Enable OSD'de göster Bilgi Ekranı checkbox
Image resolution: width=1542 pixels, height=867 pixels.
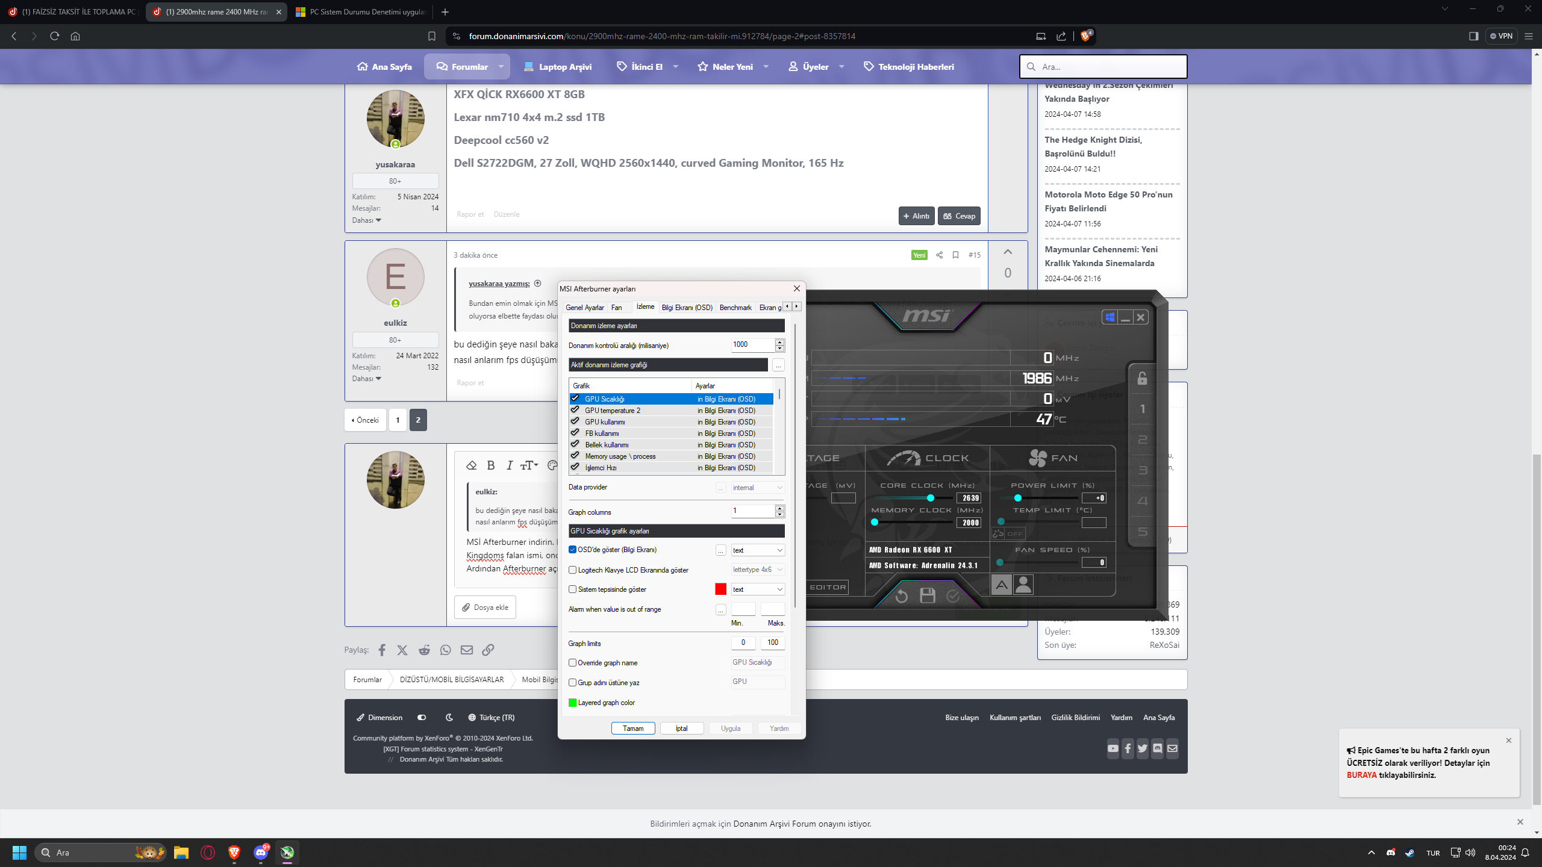tap(572, 550)
